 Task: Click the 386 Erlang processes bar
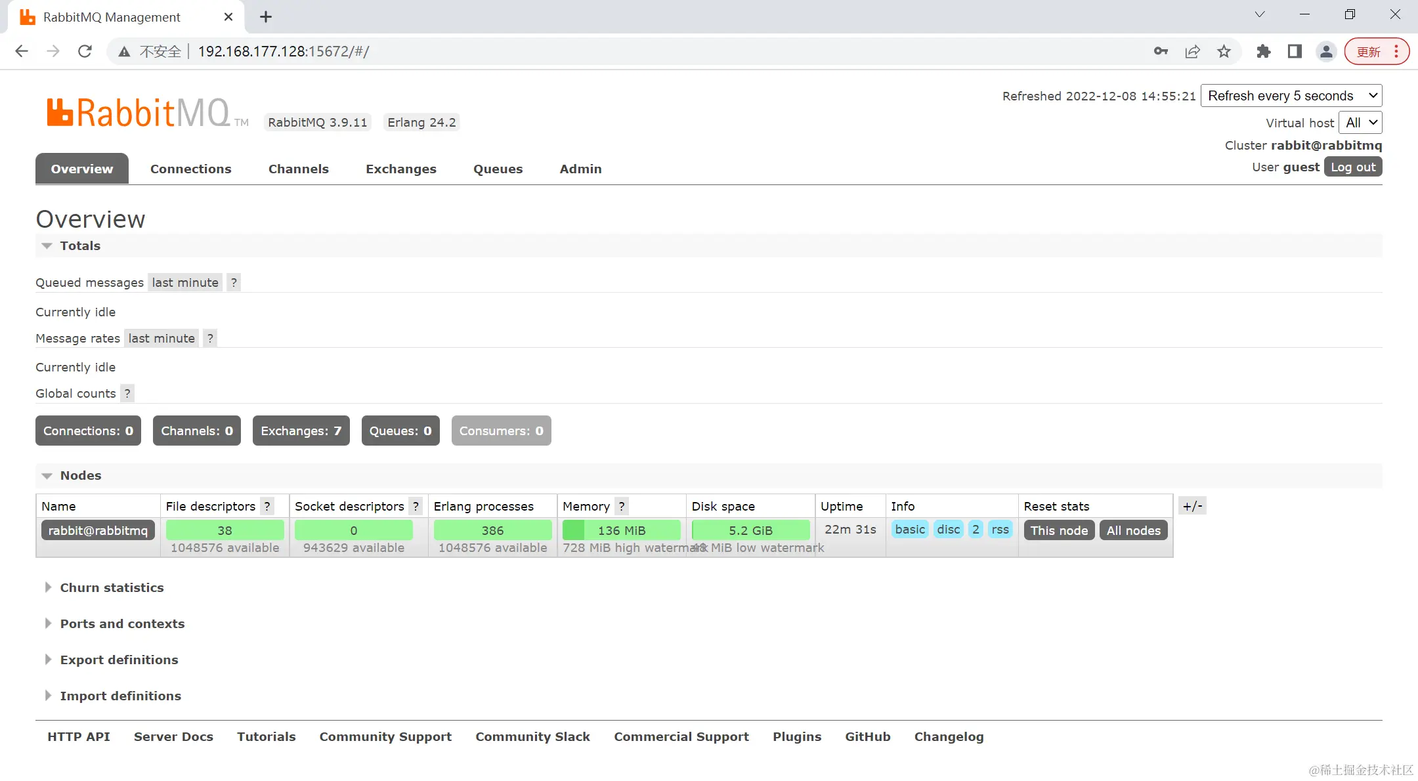tap(493, 530)
